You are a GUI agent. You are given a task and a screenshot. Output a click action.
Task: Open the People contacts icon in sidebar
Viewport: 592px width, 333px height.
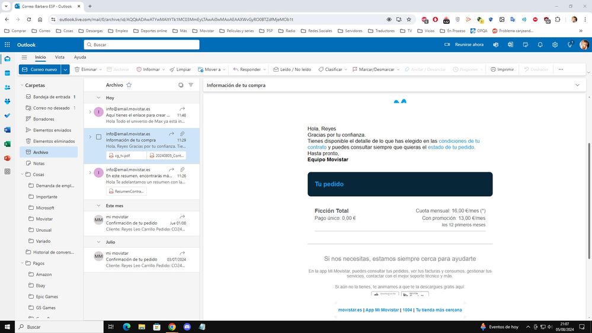point(7,87)
